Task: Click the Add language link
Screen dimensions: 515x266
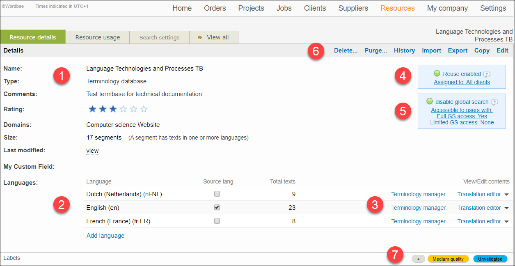Action: coord(105,236)
